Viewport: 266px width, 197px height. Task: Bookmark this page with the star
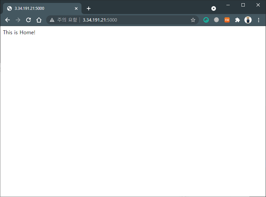click(x=193, y=20)
